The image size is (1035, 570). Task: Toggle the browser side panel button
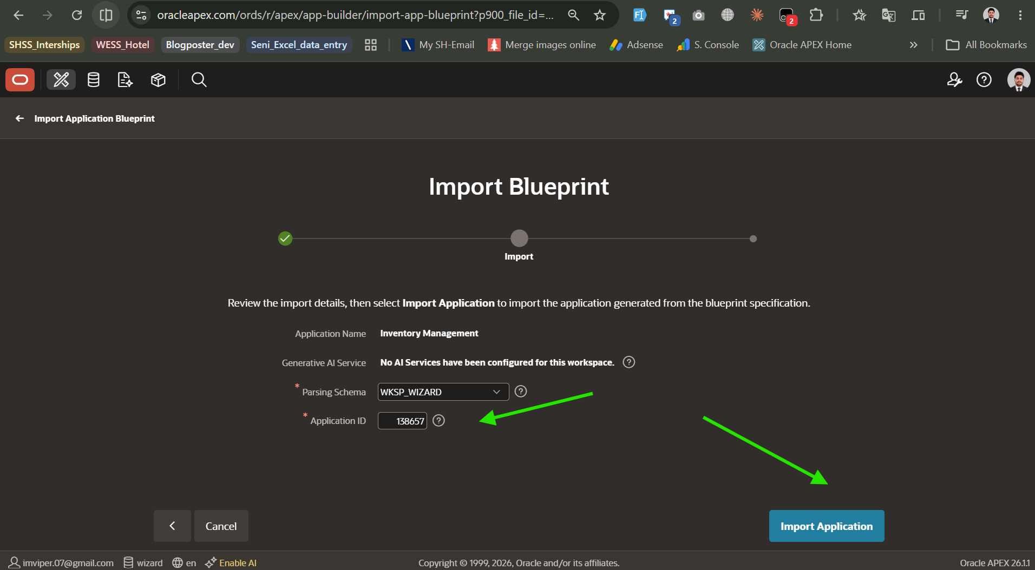point(106,15)
